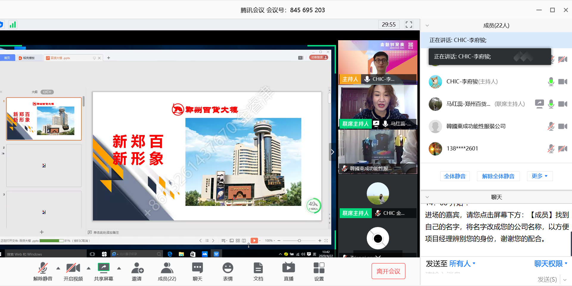Switch to the 首页 tab in WPS

click(x=7, y=58)
